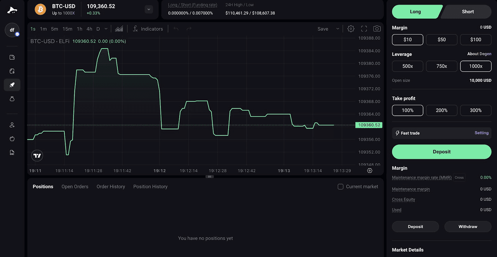Click the large green Deposit button
This screenshot has width=497, height=257.
tap(442, 152)
